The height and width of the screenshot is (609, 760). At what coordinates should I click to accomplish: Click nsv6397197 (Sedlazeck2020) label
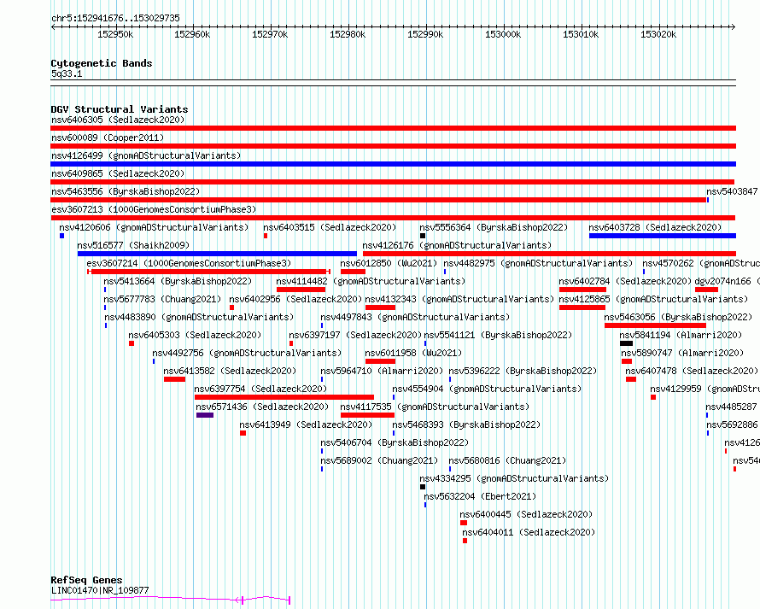(355, 335)
